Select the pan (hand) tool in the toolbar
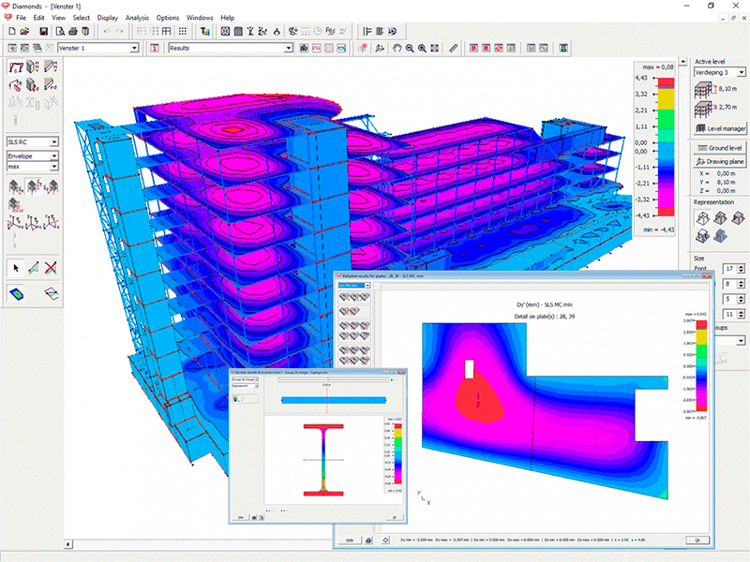The image size is (750, 562). (x=397, y=47)
